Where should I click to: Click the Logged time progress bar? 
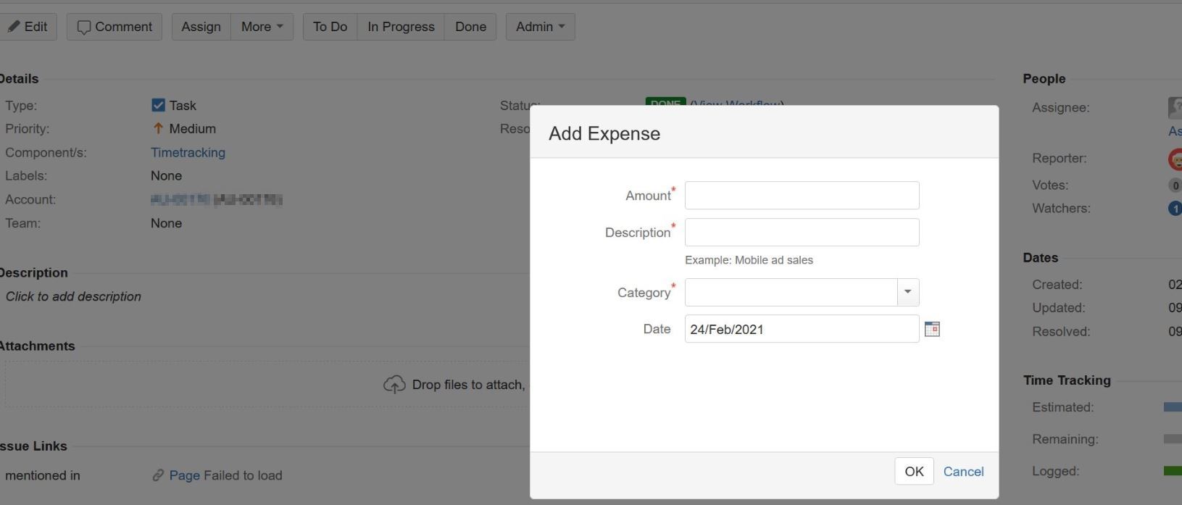pos(1173,472)
